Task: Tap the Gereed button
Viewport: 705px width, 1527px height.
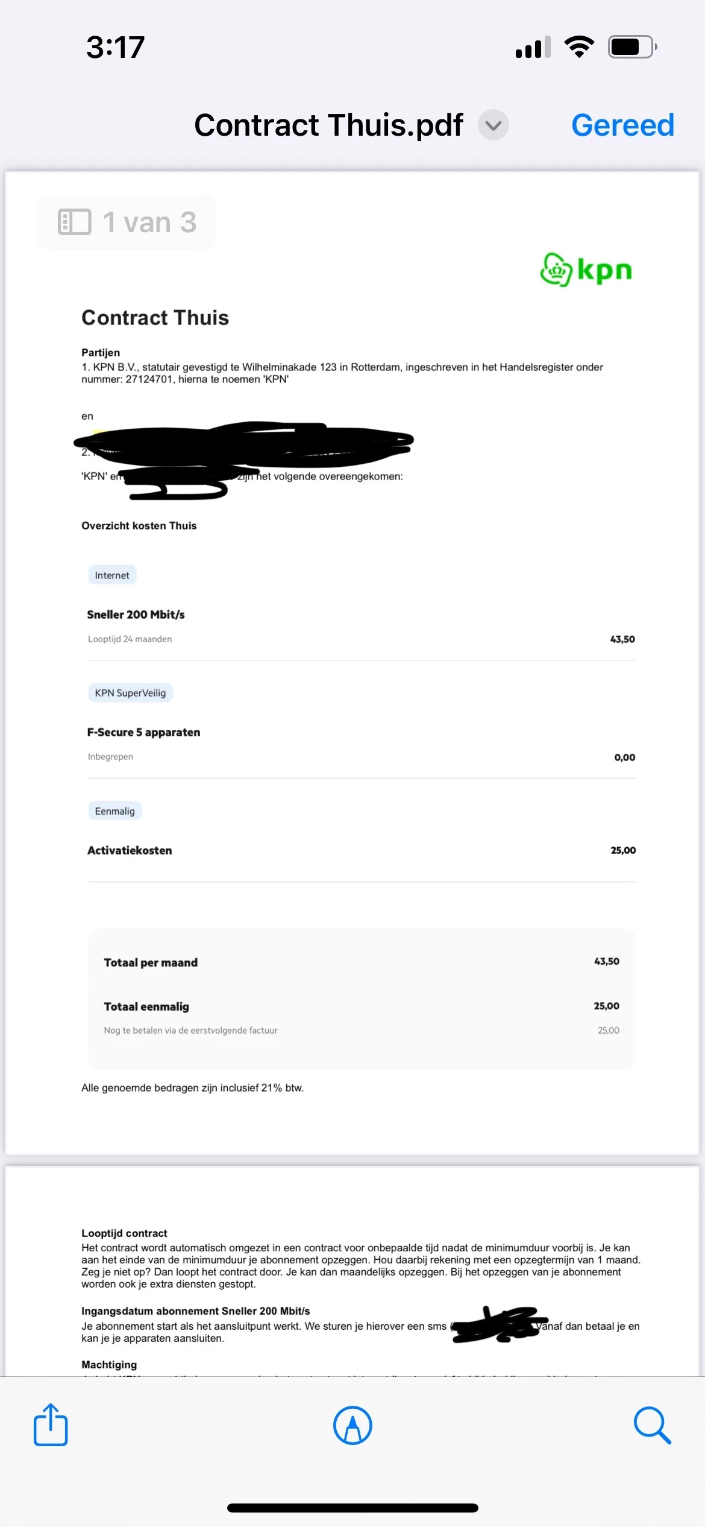Action: pos(622,125)
